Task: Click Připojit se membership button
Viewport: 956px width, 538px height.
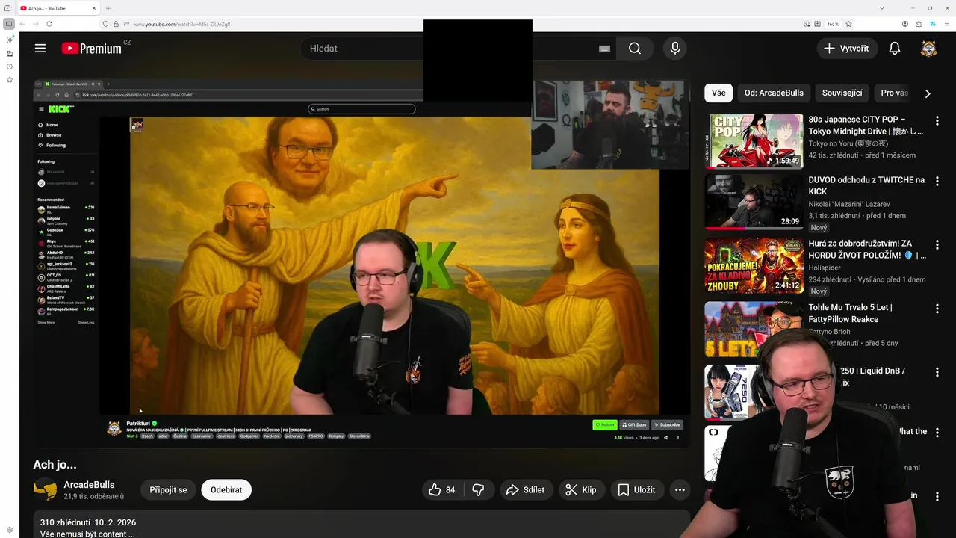Action: coord(168,489)
